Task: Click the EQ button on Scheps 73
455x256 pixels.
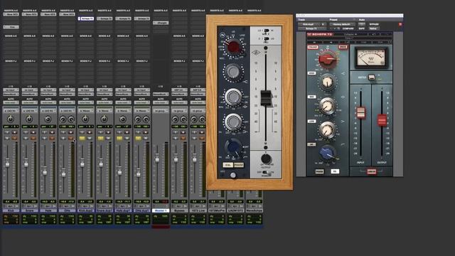Action: pyautogui.click(x=335, y=171)
